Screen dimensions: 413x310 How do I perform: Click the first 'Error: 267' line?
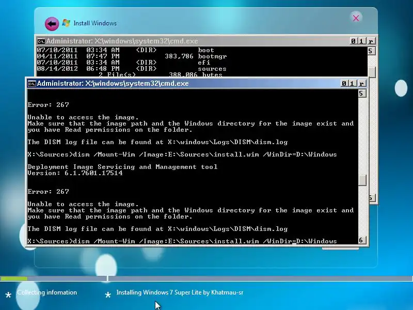48,105
